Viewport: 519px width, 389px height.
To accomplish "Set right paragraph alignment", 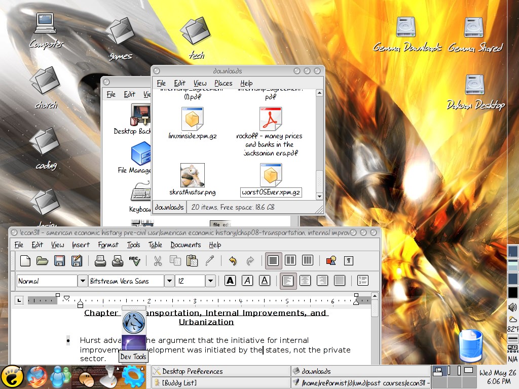I will tap(322, 281).
